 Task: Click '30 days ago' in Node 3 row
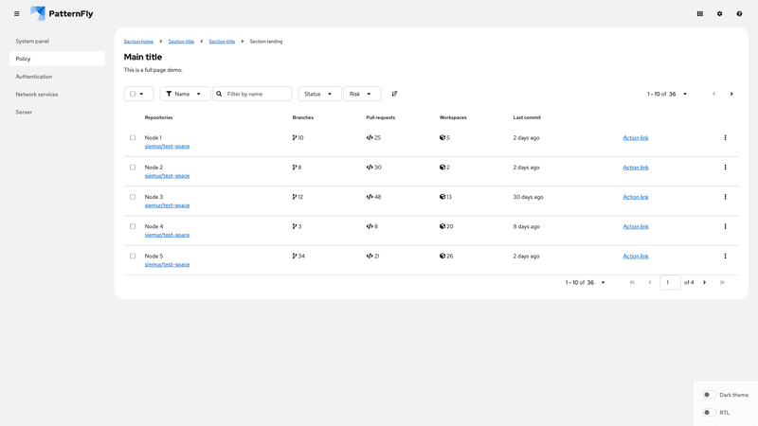click(528, 197)
